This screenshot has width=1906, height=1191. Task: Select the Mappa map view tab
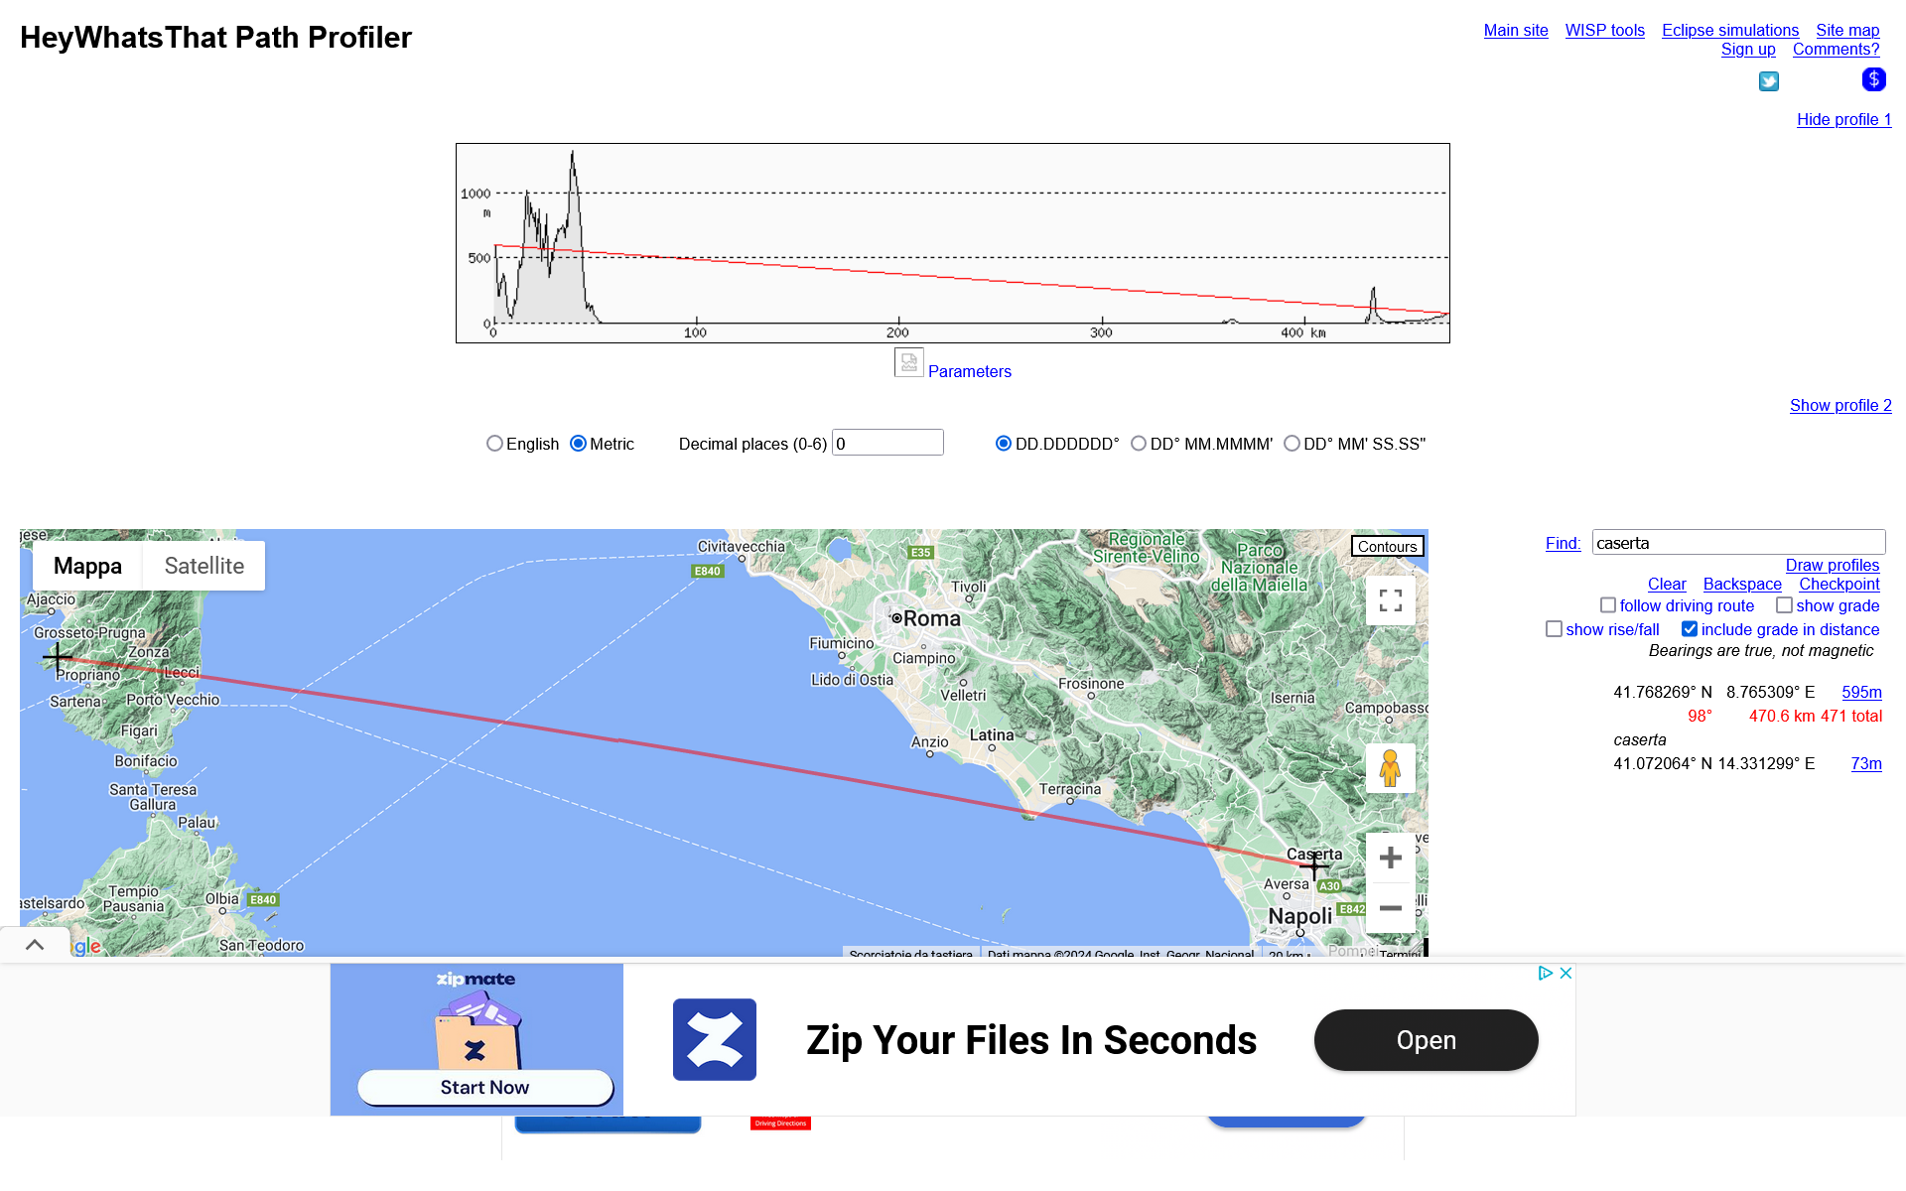pyautogui.click(x=87, y=566)
